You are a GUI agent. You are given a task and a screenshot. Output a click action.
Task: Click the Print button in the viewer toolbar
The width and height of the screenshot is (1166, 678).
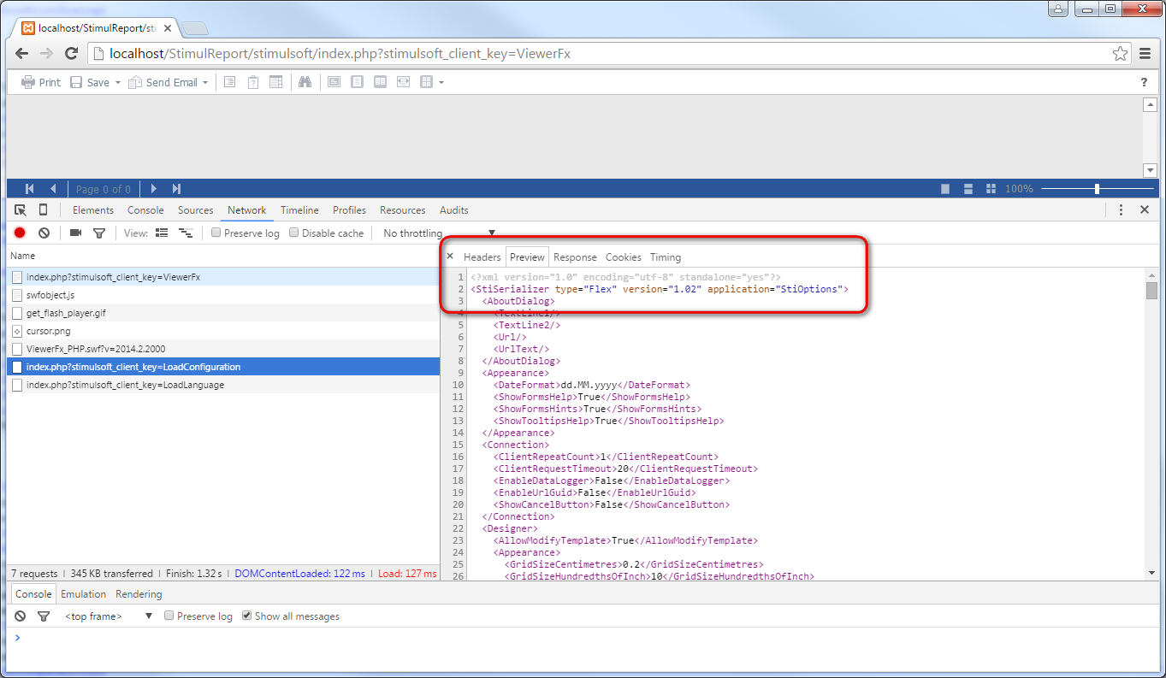(x=41, y=82)
